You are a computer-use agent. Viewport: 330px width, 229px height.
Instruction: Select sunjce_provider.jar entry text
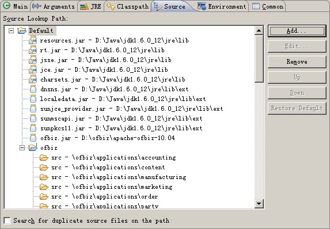click(x=131, y=108)
